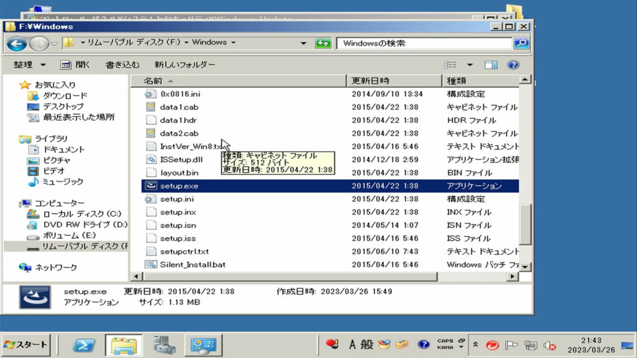
Task: Expand the view options dropdown arrow
Action: [x=470, y=65]
